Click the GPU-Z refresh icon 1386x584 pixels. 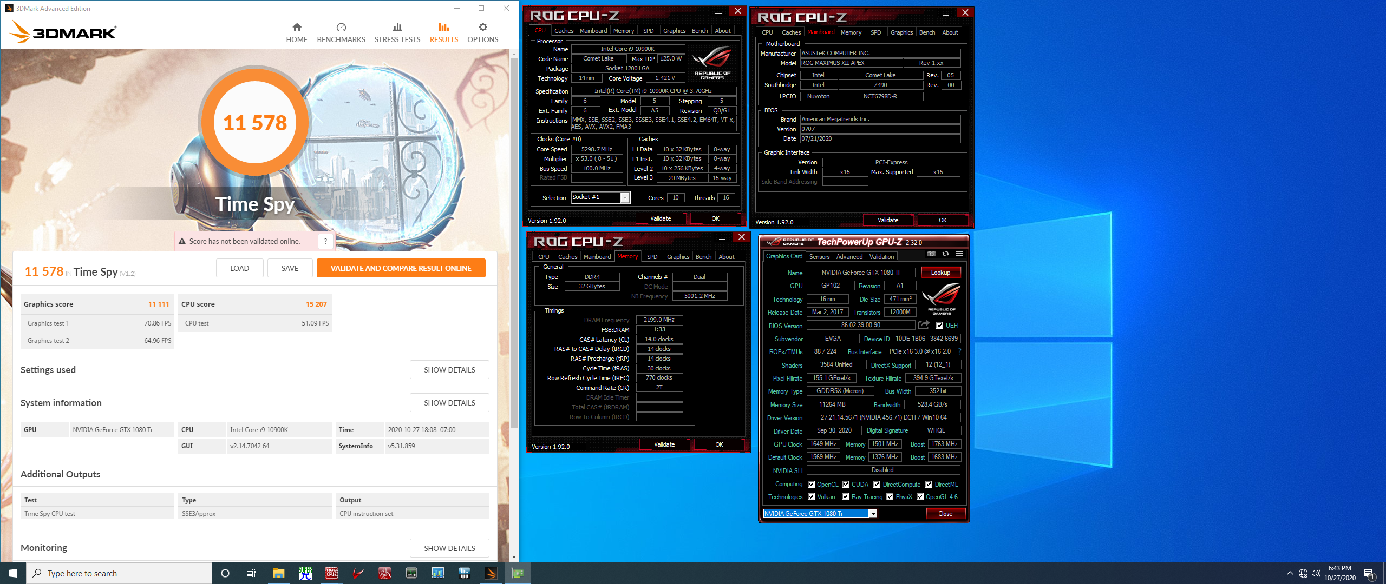pyautogui.click(x=945, y=254)
